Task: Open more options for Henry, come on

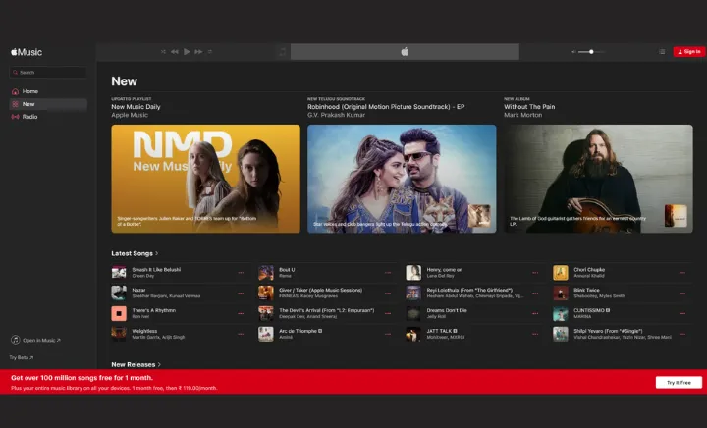Action: 535,273
